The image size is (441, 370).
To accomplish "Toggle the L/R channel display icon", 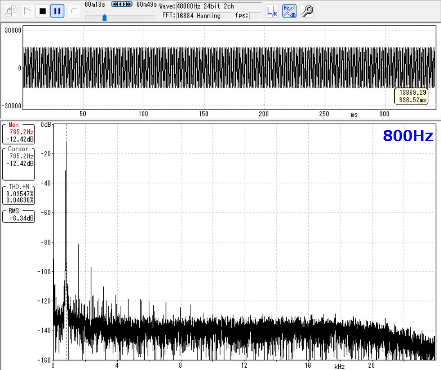I will click(x=272, y=11).
